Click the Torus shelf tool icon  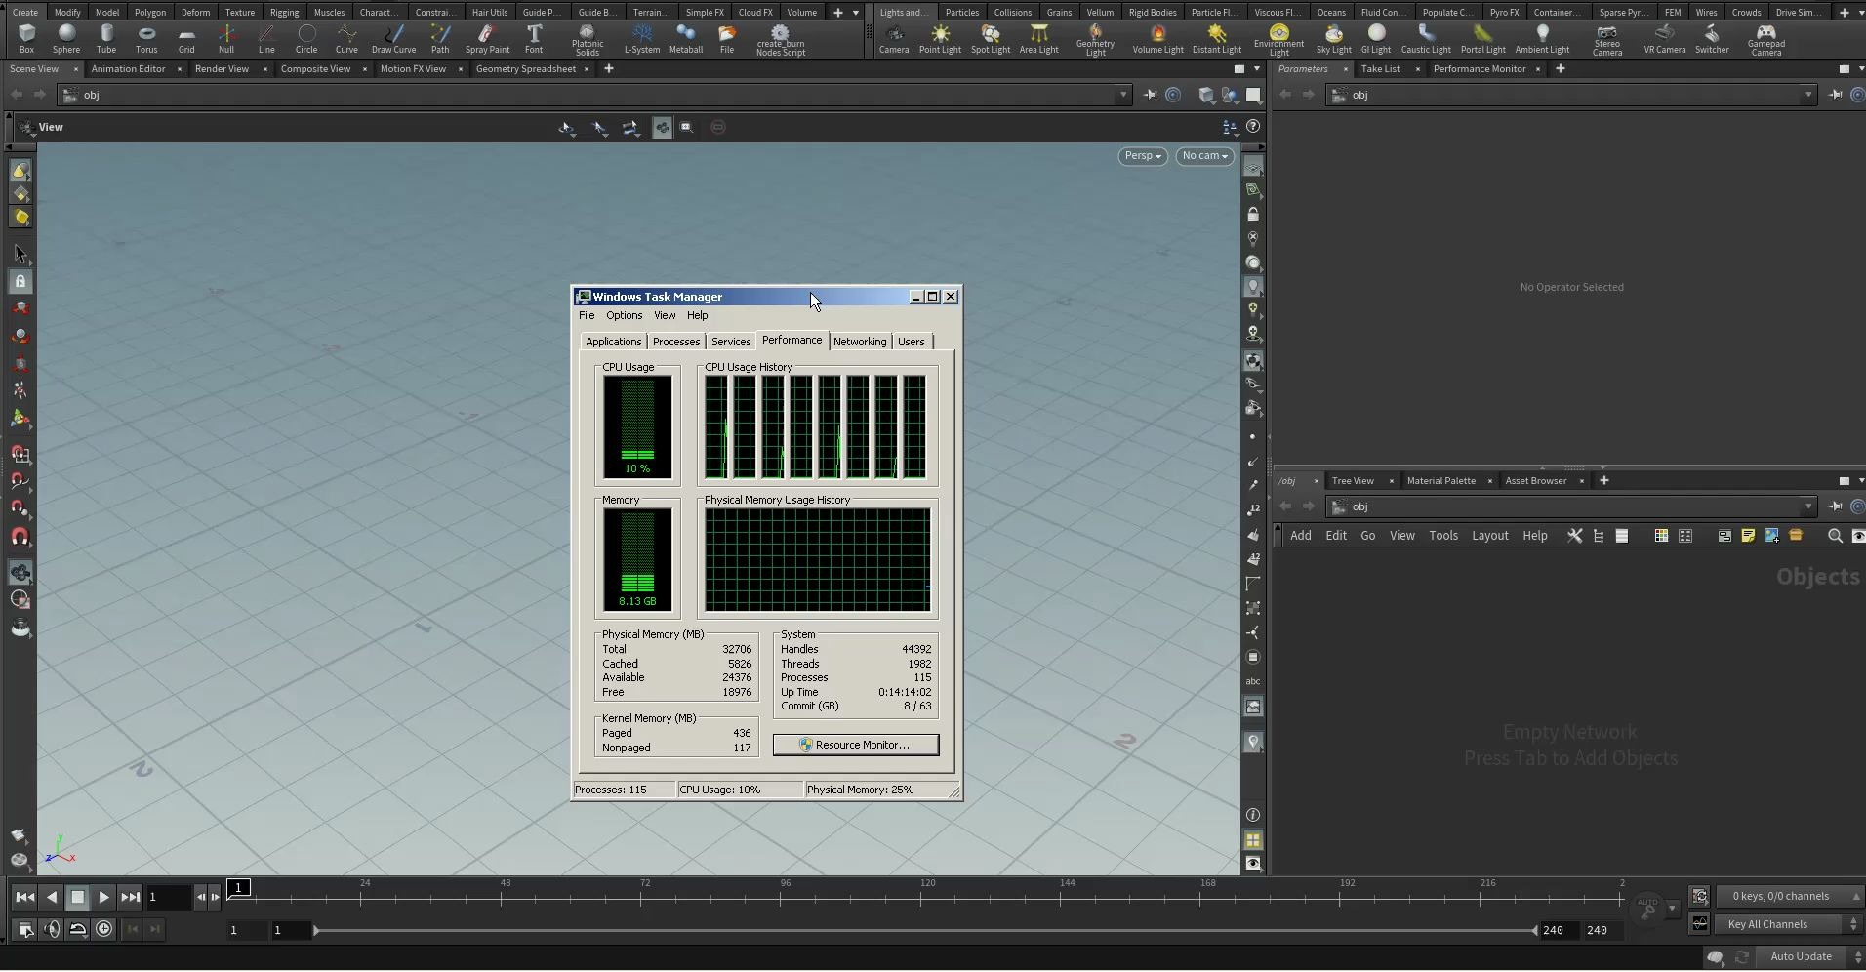point(146,39)
